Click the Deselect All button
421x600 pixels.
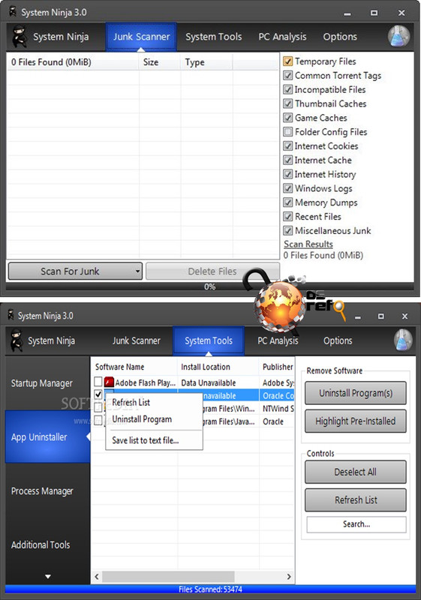(x=356, y=472)
